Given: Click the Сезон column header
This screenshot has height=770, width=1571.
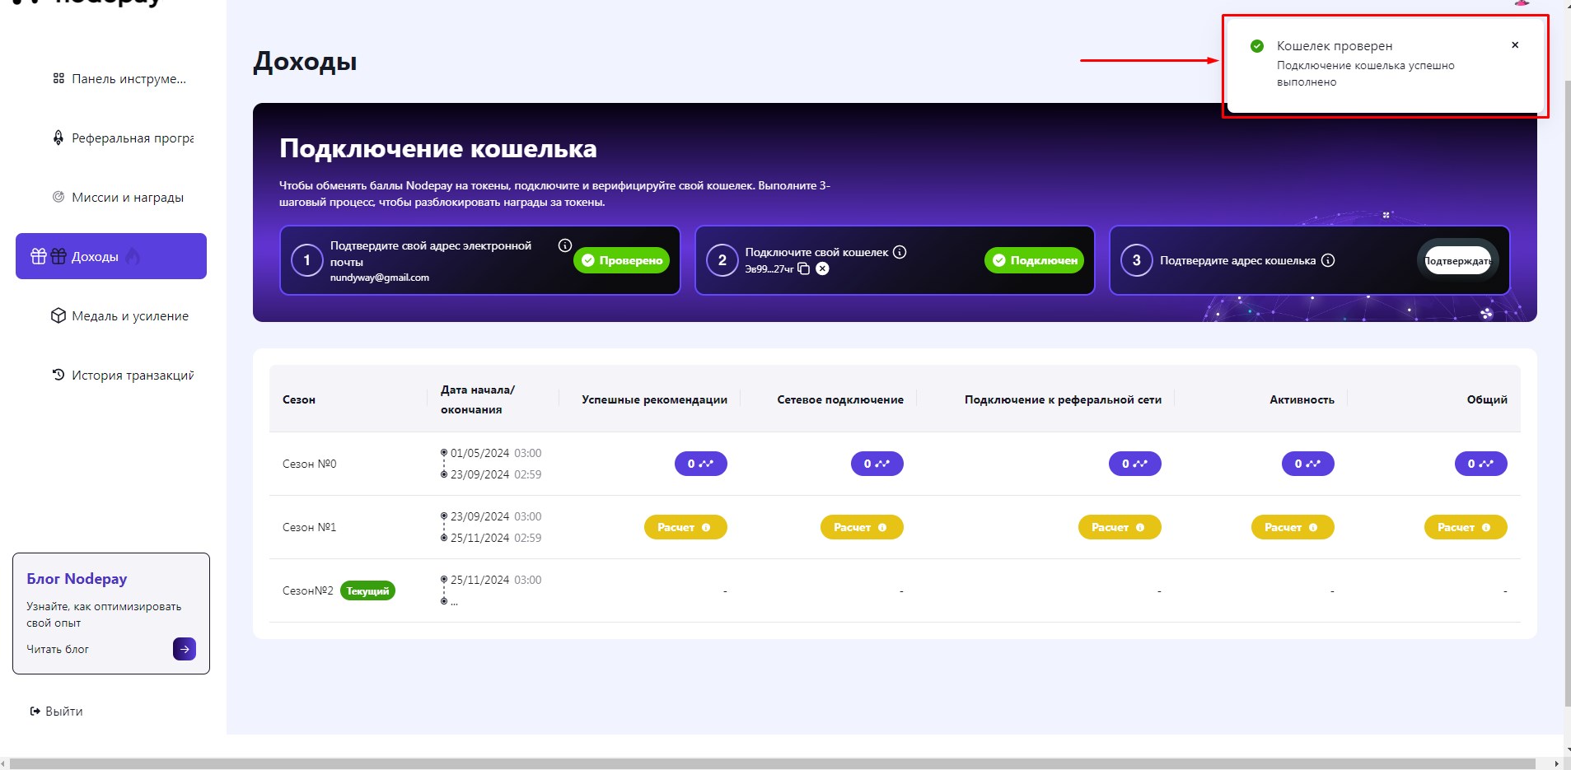Looking at the screenshot, I should pos(299,399).
